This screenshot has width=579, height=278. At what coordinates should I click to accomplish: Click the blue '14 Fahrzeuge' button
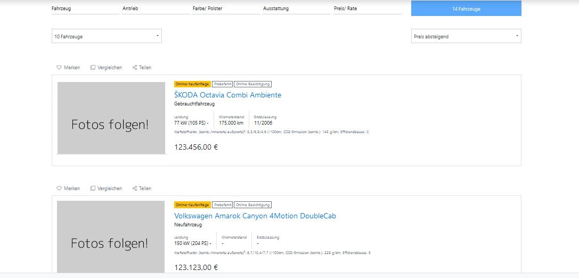pyautogui.click(x=466, y=9)
